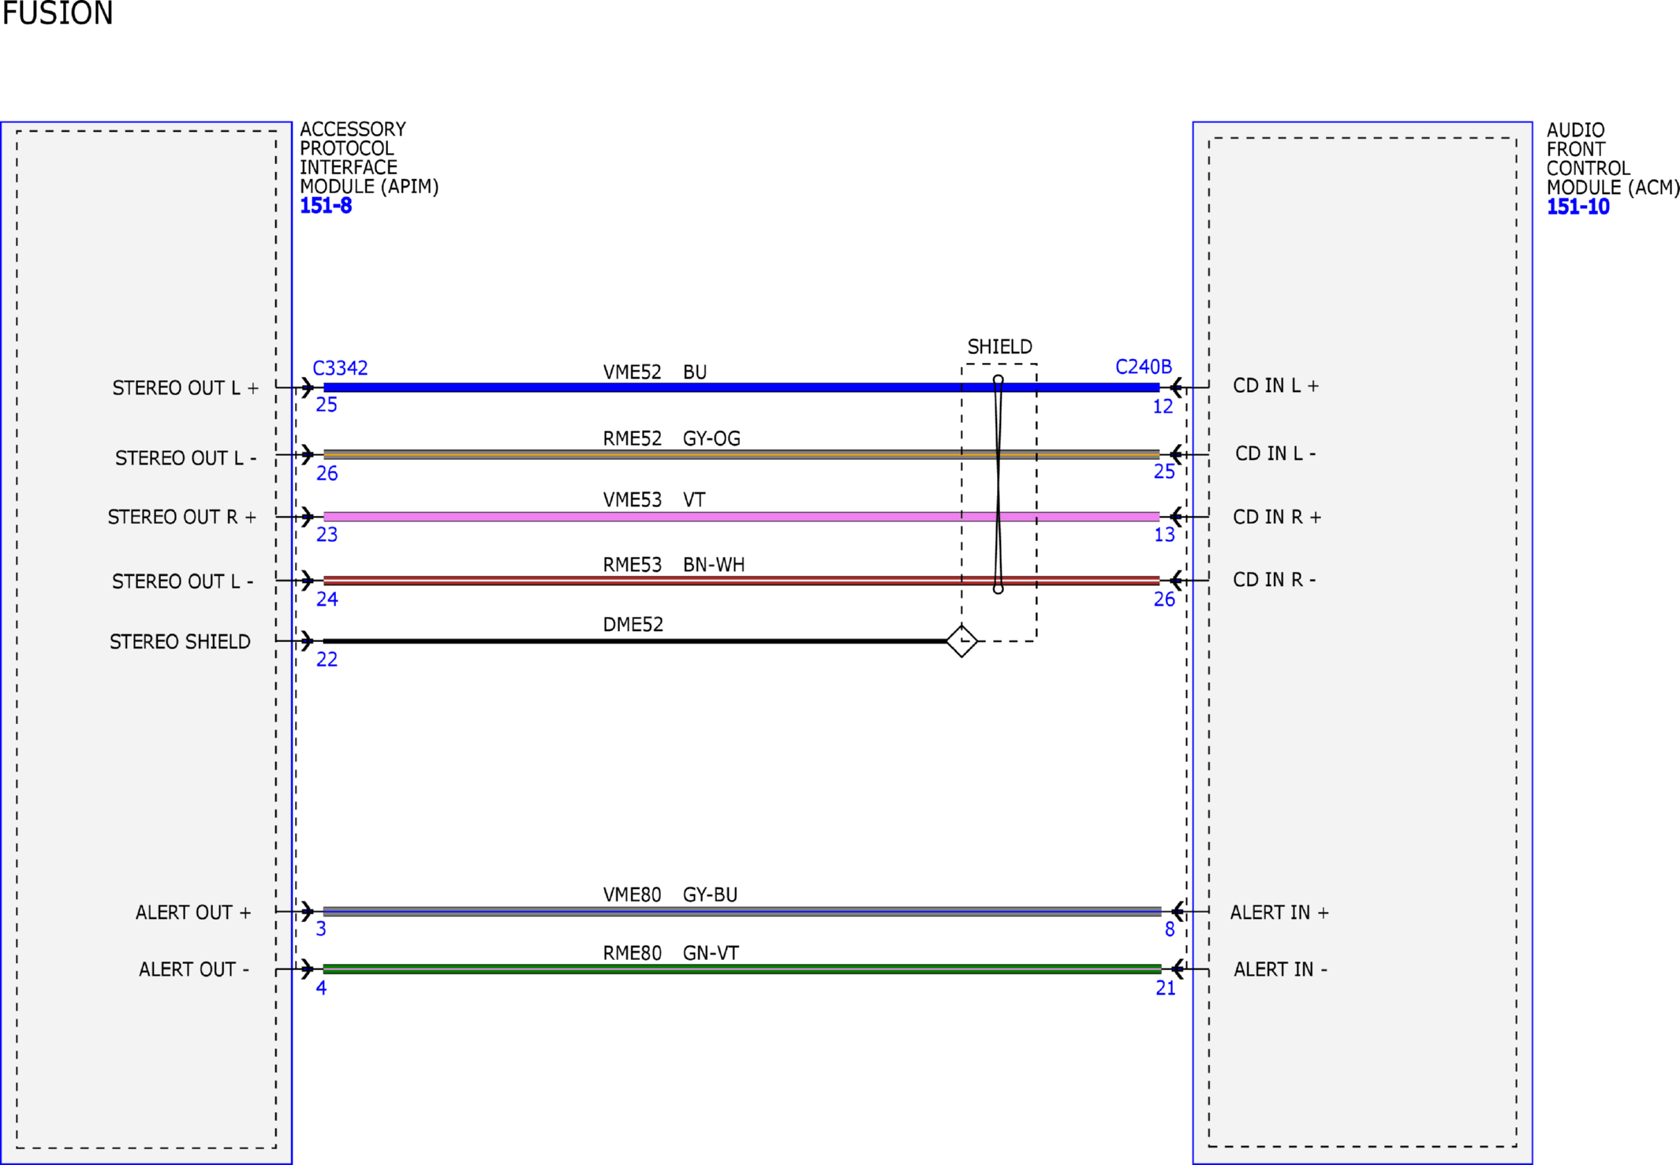Viewport: 1680px width, 1165px height.
Task: Click the ALERT OUT - signal label
Action: (x=194, y=969)
